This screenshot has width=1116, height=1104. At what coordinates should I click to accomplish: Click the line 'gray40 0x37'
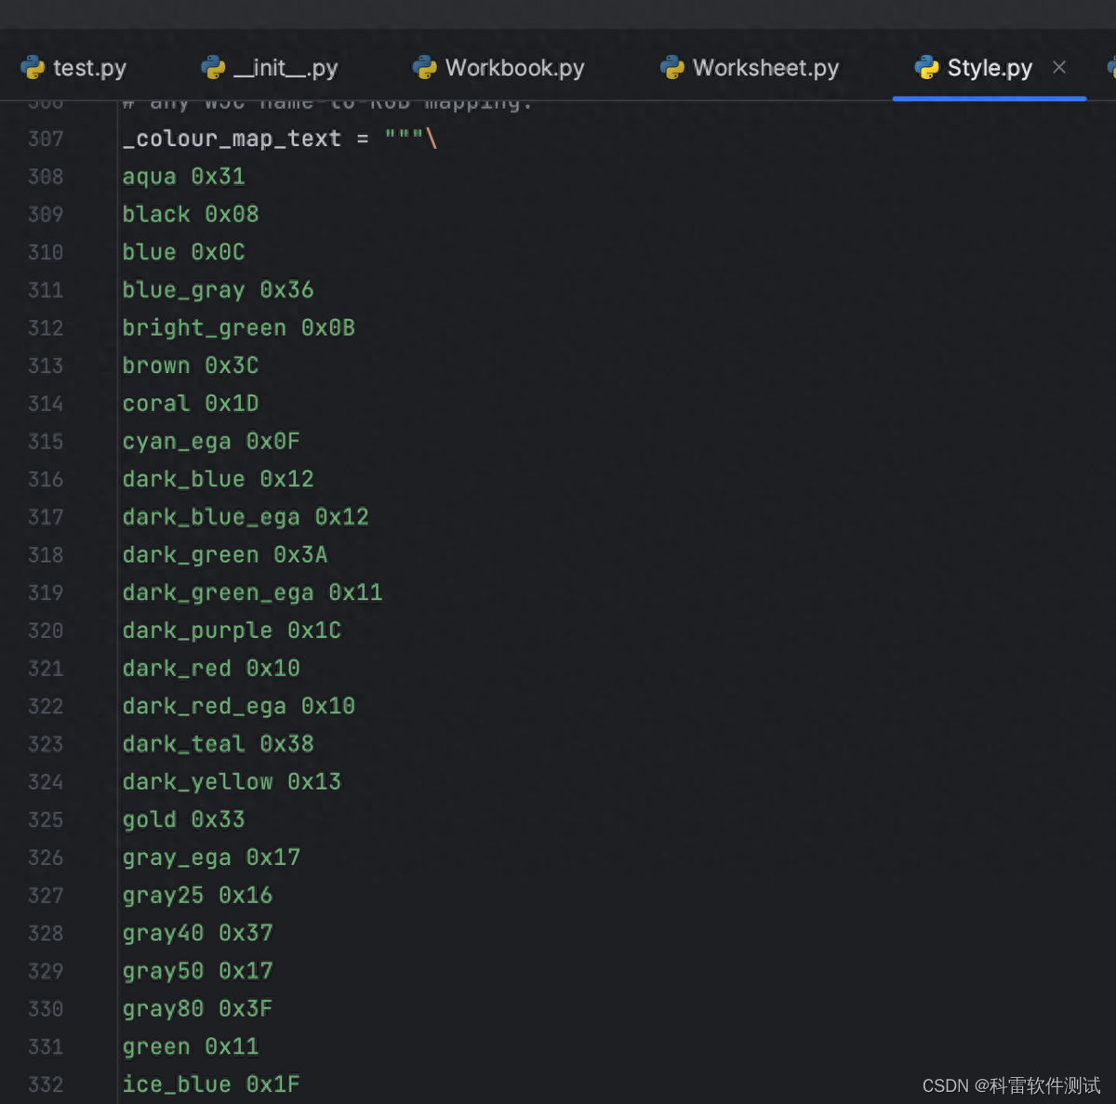click(x=198, y=933)
